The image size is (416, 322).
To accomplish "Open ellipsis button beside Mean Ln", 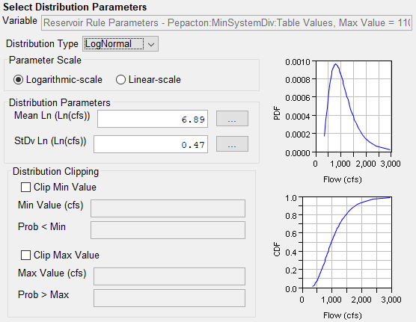I will [x=232, y=119].
